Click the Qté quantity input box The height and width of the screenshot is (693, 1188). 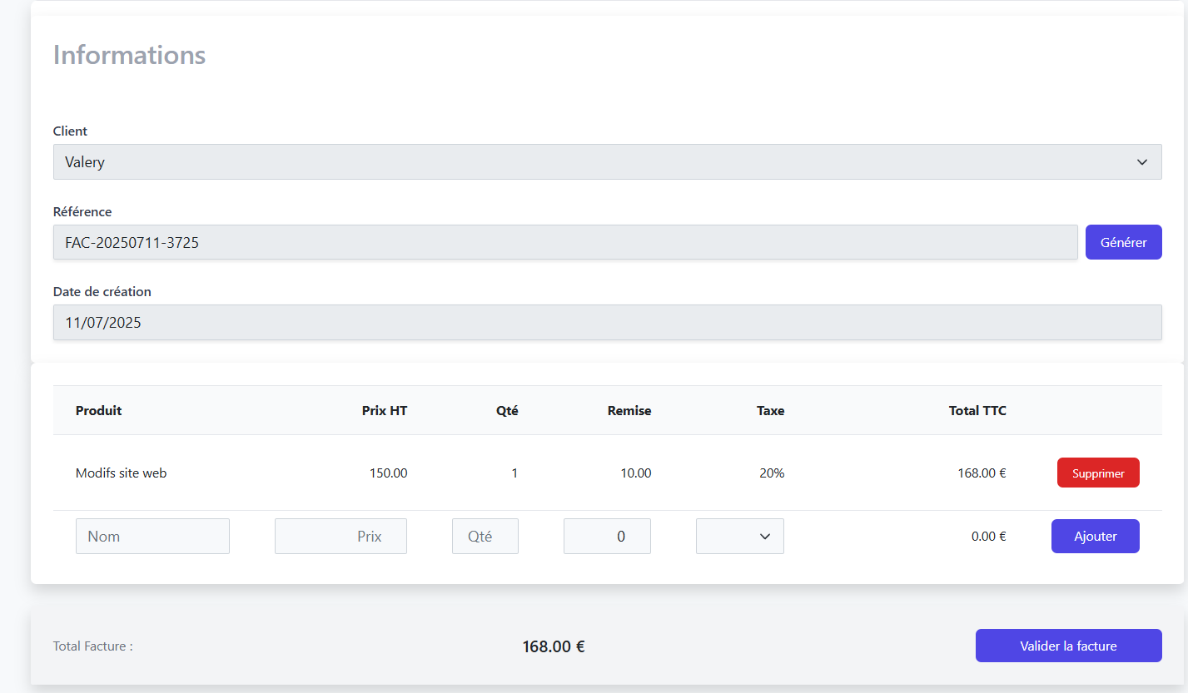coord(485,537)
